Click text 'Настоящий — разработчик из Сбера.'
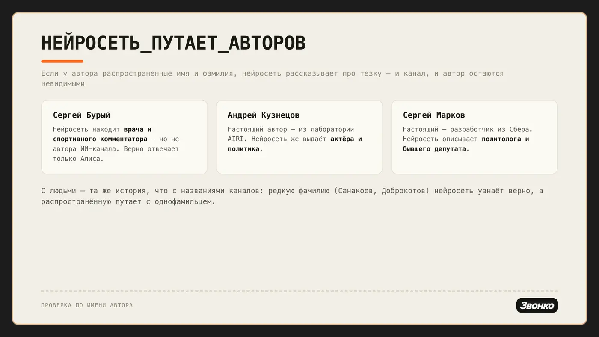This screenshot has width=599, height=337. tap(468, 129)
